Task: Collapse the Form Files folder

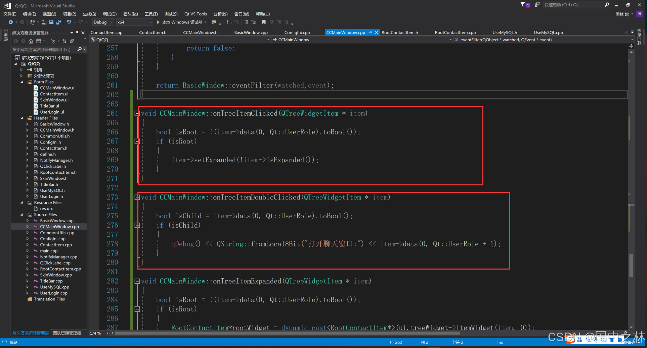Action: tap(22, 82)
